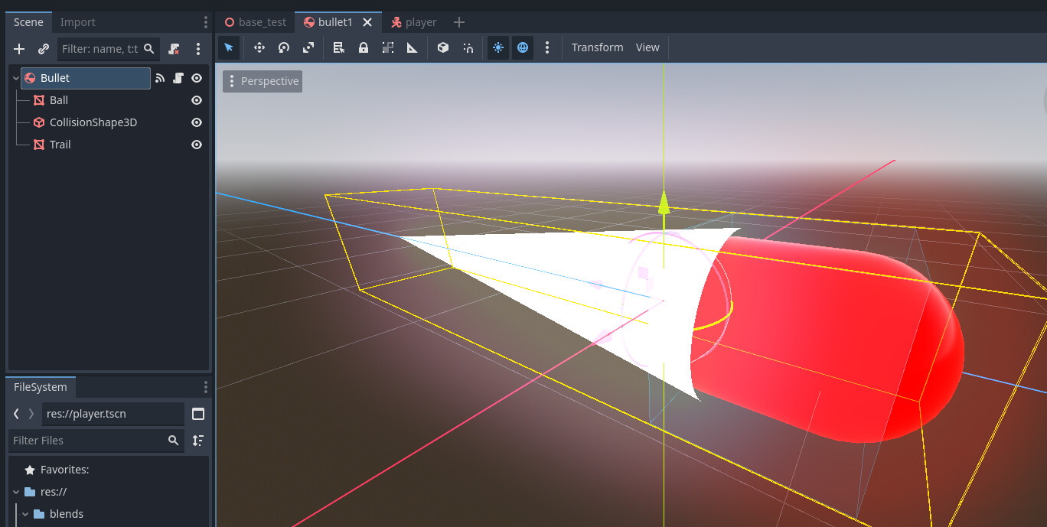Open the Transform menu
Viewport: 1047px width, 527px height.
pos(597,47)
